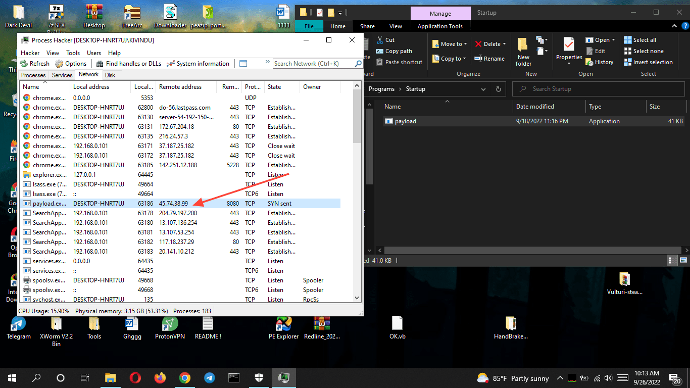Rename the payload file
Image resolution: width=690 pixels, height=388 pixels.
490,58
